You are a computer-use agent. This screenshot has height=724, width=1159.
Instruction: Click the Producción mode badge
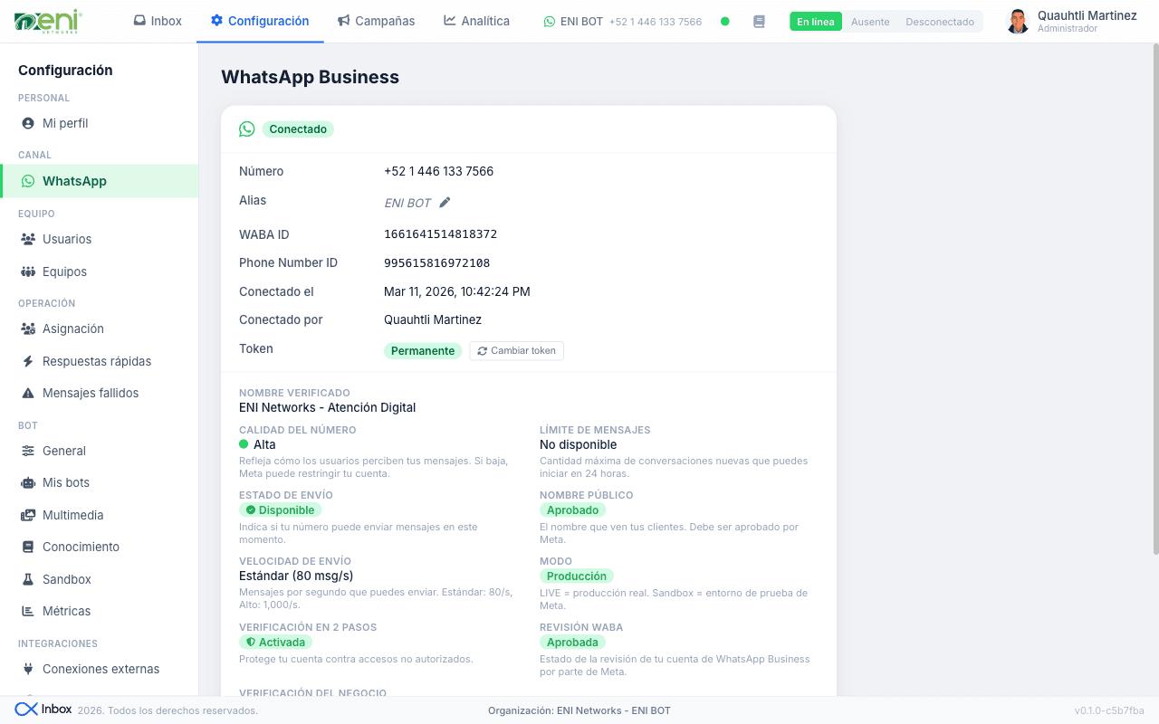click(577, 576)
